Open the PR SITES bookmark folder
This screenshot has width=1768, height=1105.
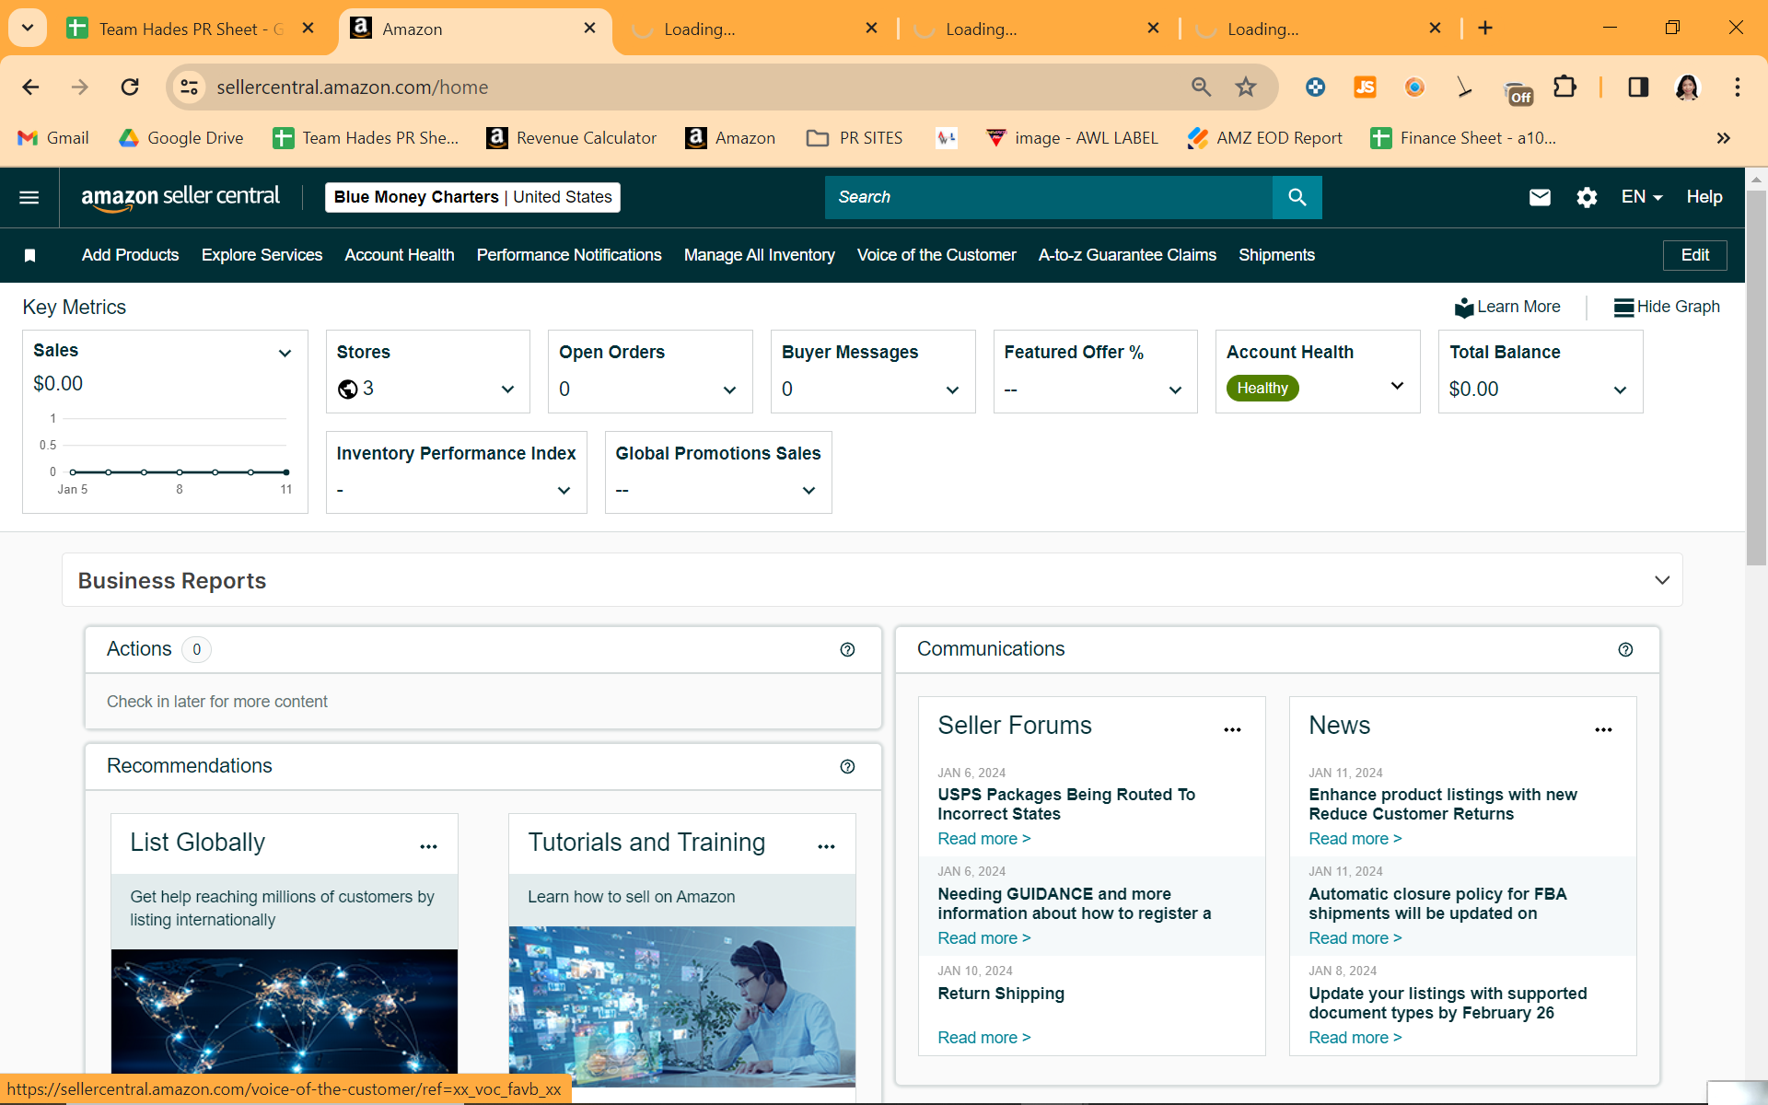tap(855, 138)
